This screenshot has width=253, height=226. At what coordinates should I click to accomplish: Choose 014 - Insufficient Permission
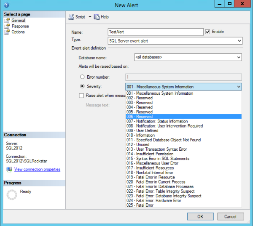[x=183, y=154]
